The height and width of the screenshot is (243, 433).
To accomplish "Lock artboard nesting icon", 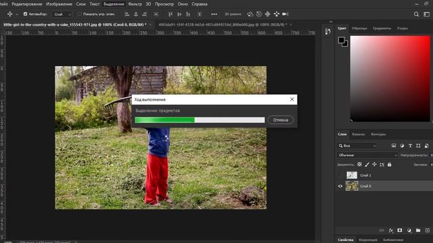I will [382, 165].
